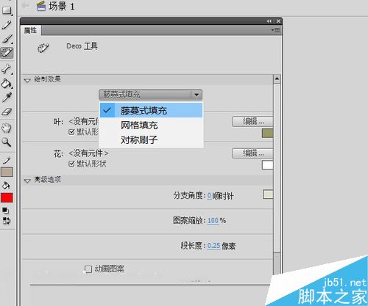
Task: Open the red fill color swatch
Action: pos(7,197)
